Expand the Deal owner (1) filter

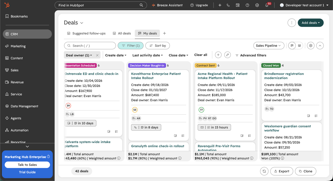79,55
